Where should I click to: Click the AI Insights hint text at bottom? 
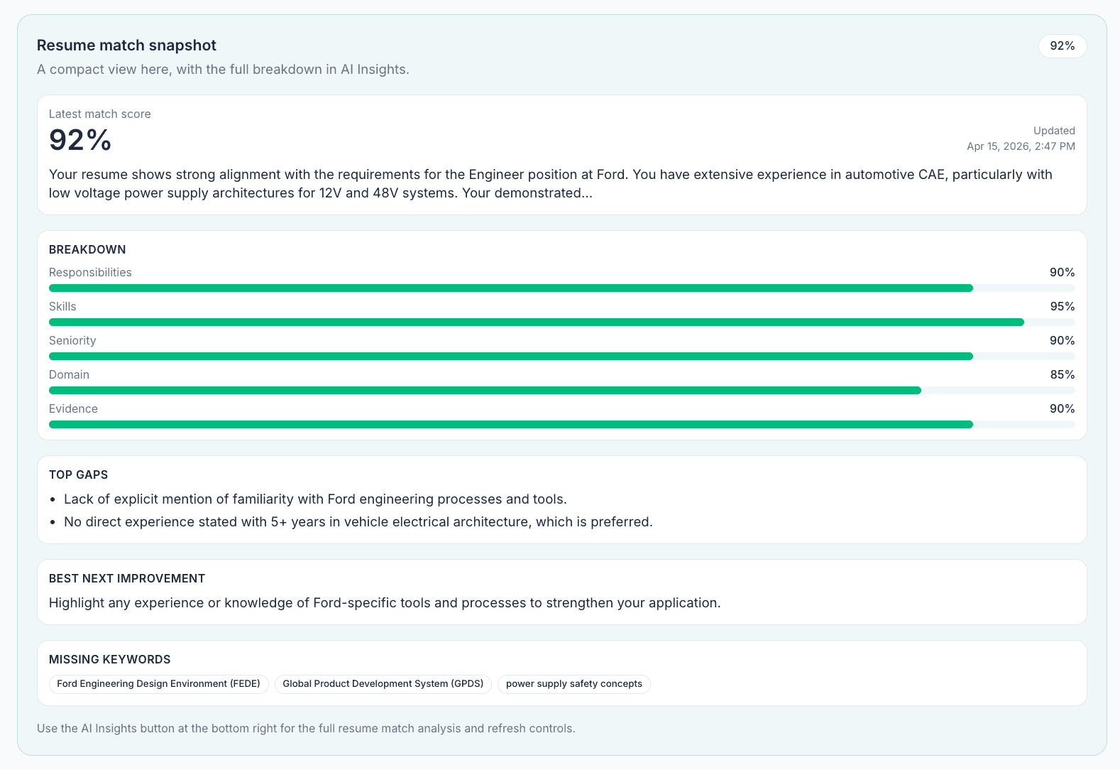[306, 728]
